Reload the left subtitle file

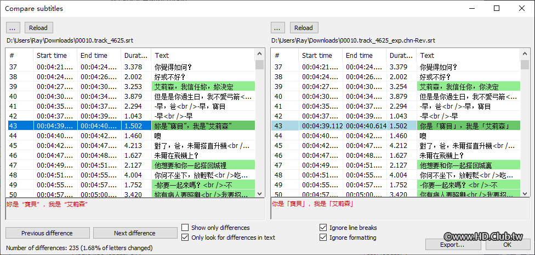click(x=38, y=27)
